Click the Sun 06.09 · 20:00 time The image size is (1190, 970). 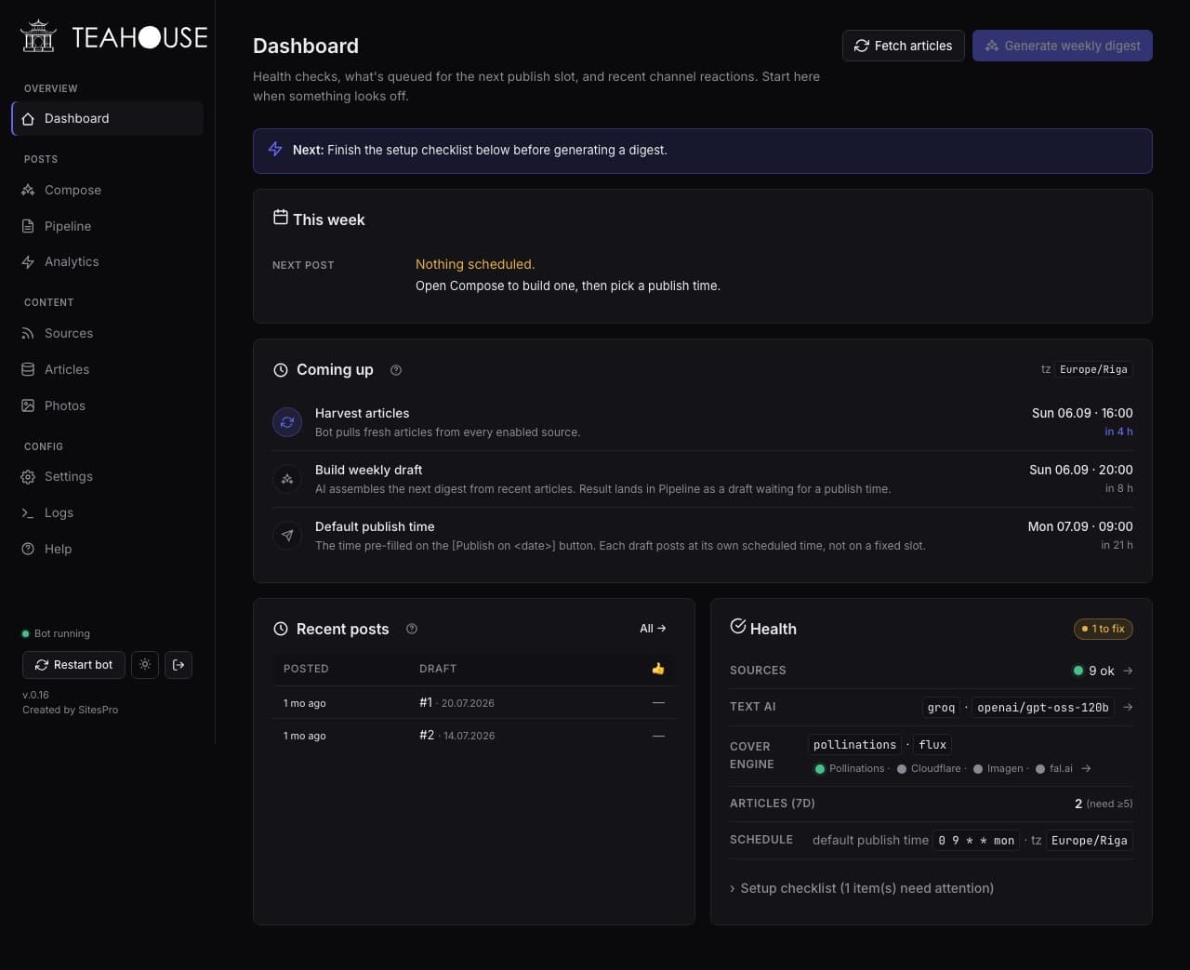pos(1081,470)
